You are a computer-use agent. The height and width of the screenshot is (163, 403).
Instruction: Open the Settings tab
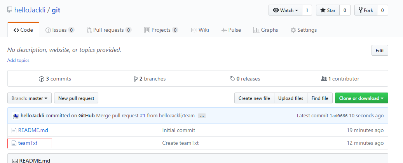pos(304,30)
